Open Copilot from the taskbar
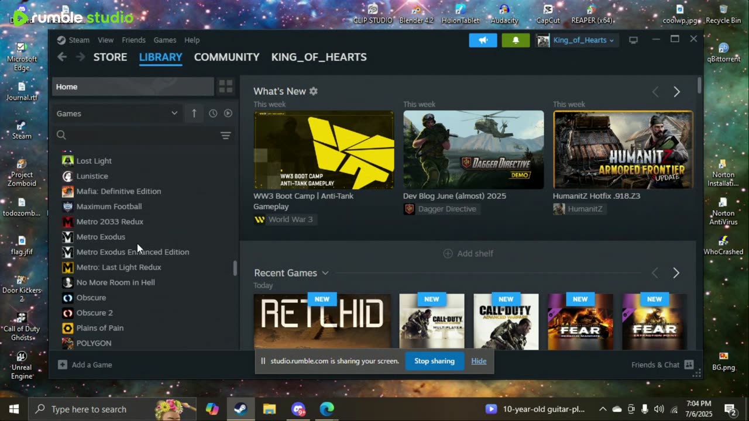 pyautogui.click(x=212, y=409)
